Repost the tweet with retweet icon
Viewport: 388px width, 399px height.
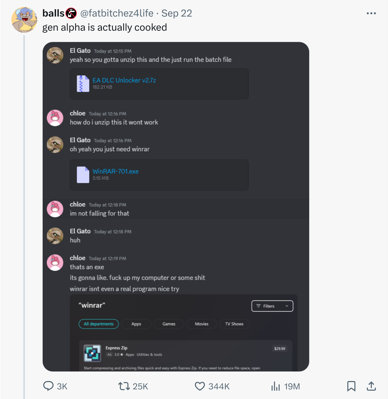point(124,386)
